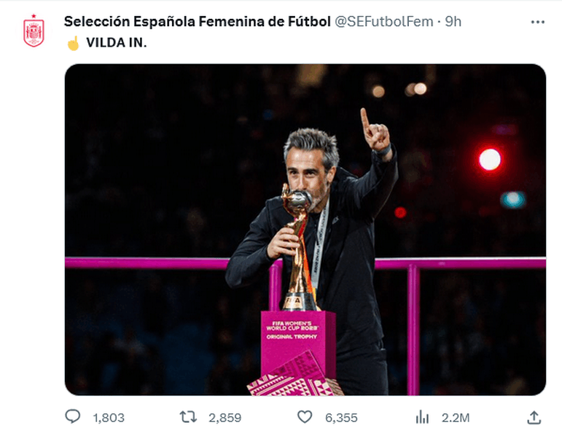Screen dimensions: 562x436
Task: Click the raised index finger hand in the photo
Action: click(x=375, y=131)
